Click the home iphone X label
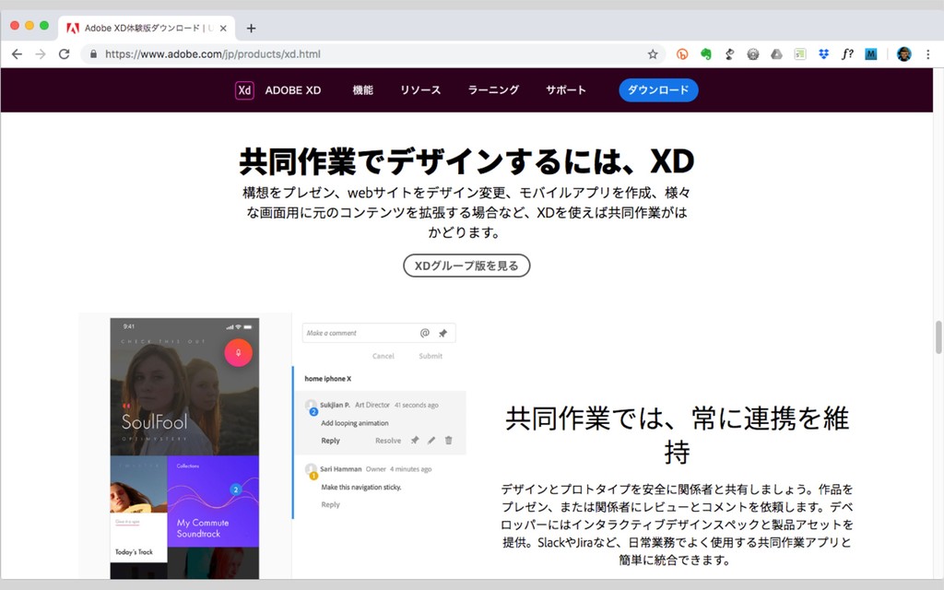944x590 pixels. click(327, 379)
